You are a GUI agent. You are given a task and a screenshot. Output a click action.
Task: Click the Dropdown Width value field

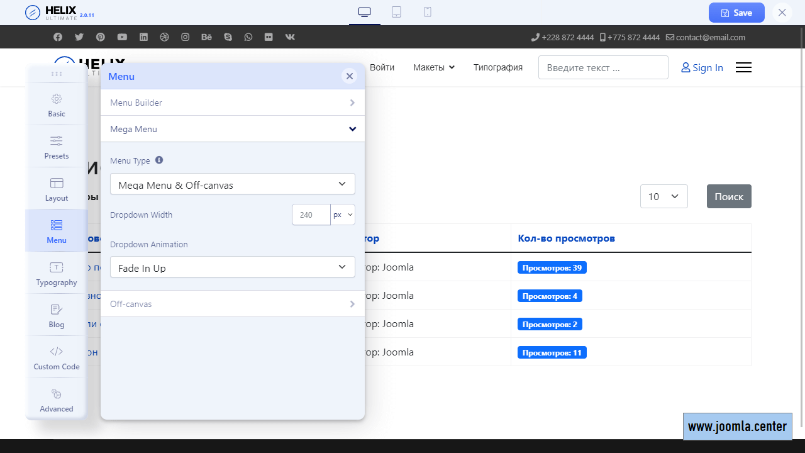(x=311, y=215)
